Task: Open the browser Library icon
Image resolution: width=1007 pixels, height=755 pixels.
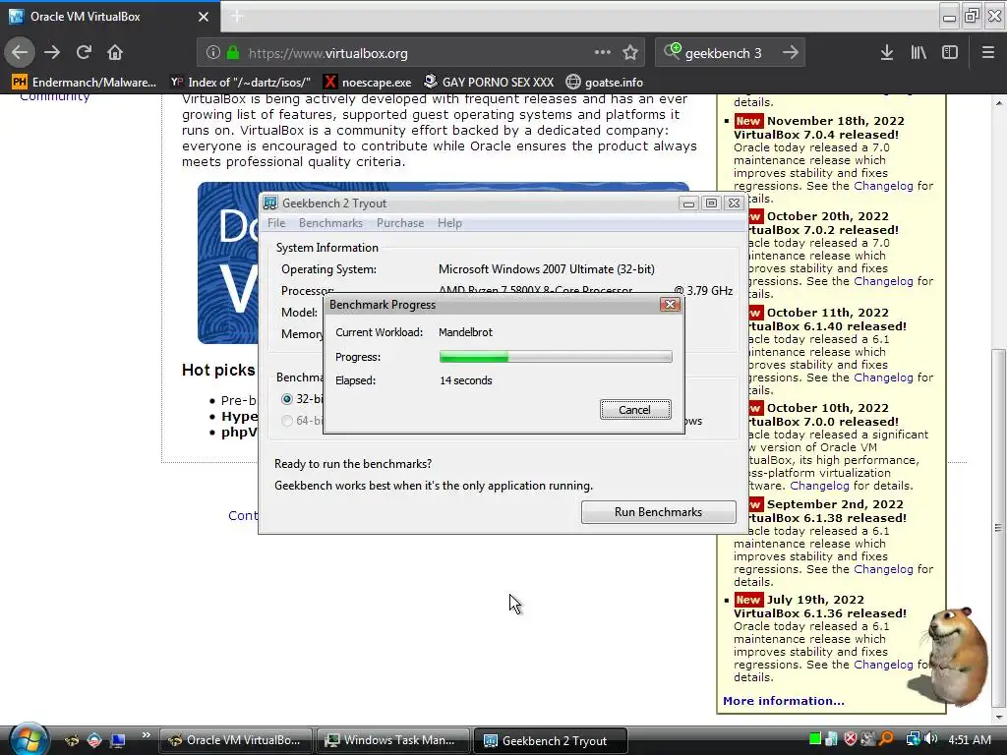Action: [x=918, y=53]
